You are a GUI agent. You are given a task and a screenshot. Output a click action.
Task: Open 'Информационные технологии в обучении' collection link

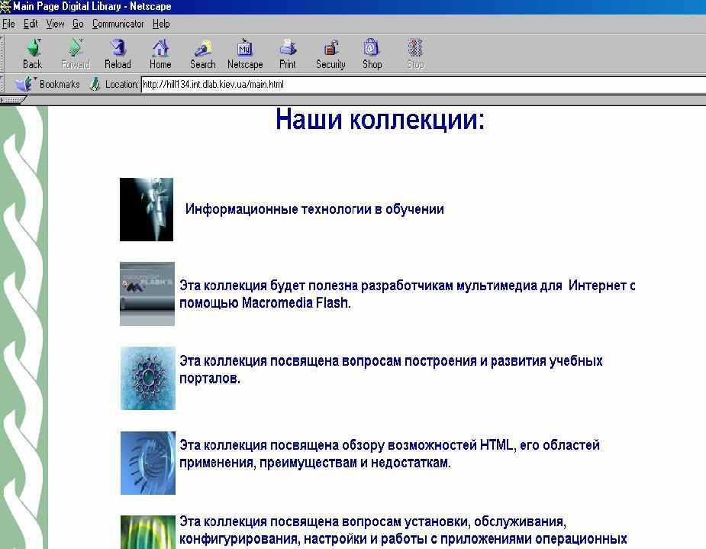click(314, 209)
